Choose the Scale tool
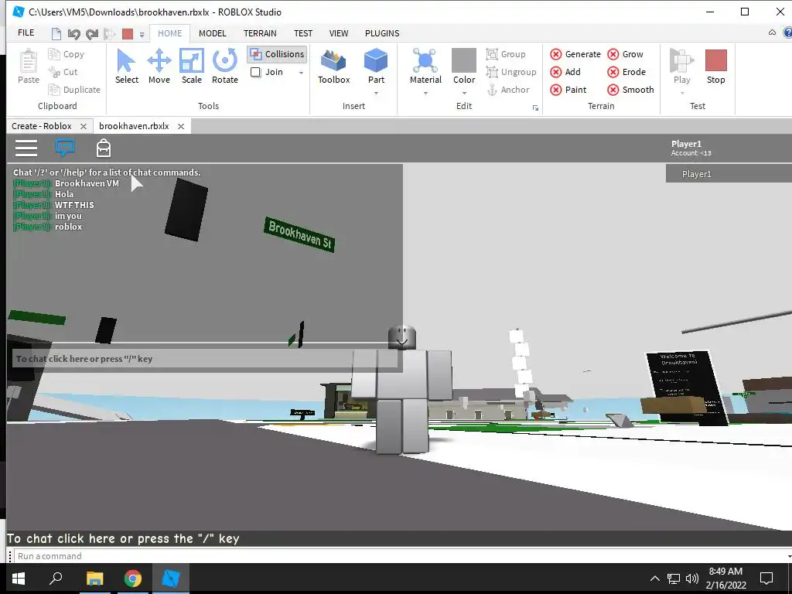The height and width of the screenshot is (594, 792). [192, 67]
